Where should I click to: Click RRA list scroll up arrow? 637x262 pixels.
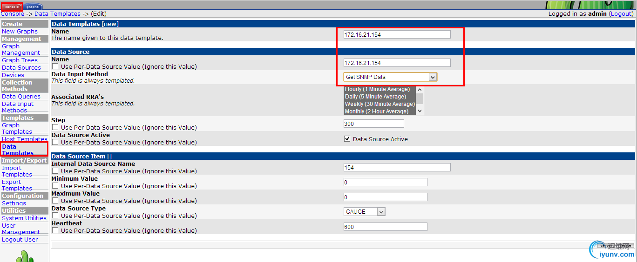coord(420,89)
